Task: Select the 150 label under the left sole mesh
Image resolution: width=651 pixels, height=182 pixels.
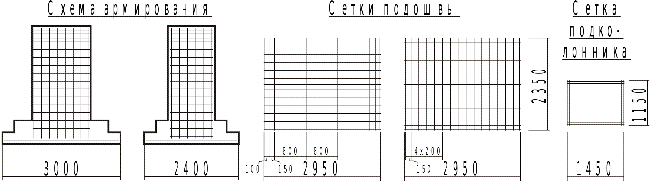Action: pos(285,169)
